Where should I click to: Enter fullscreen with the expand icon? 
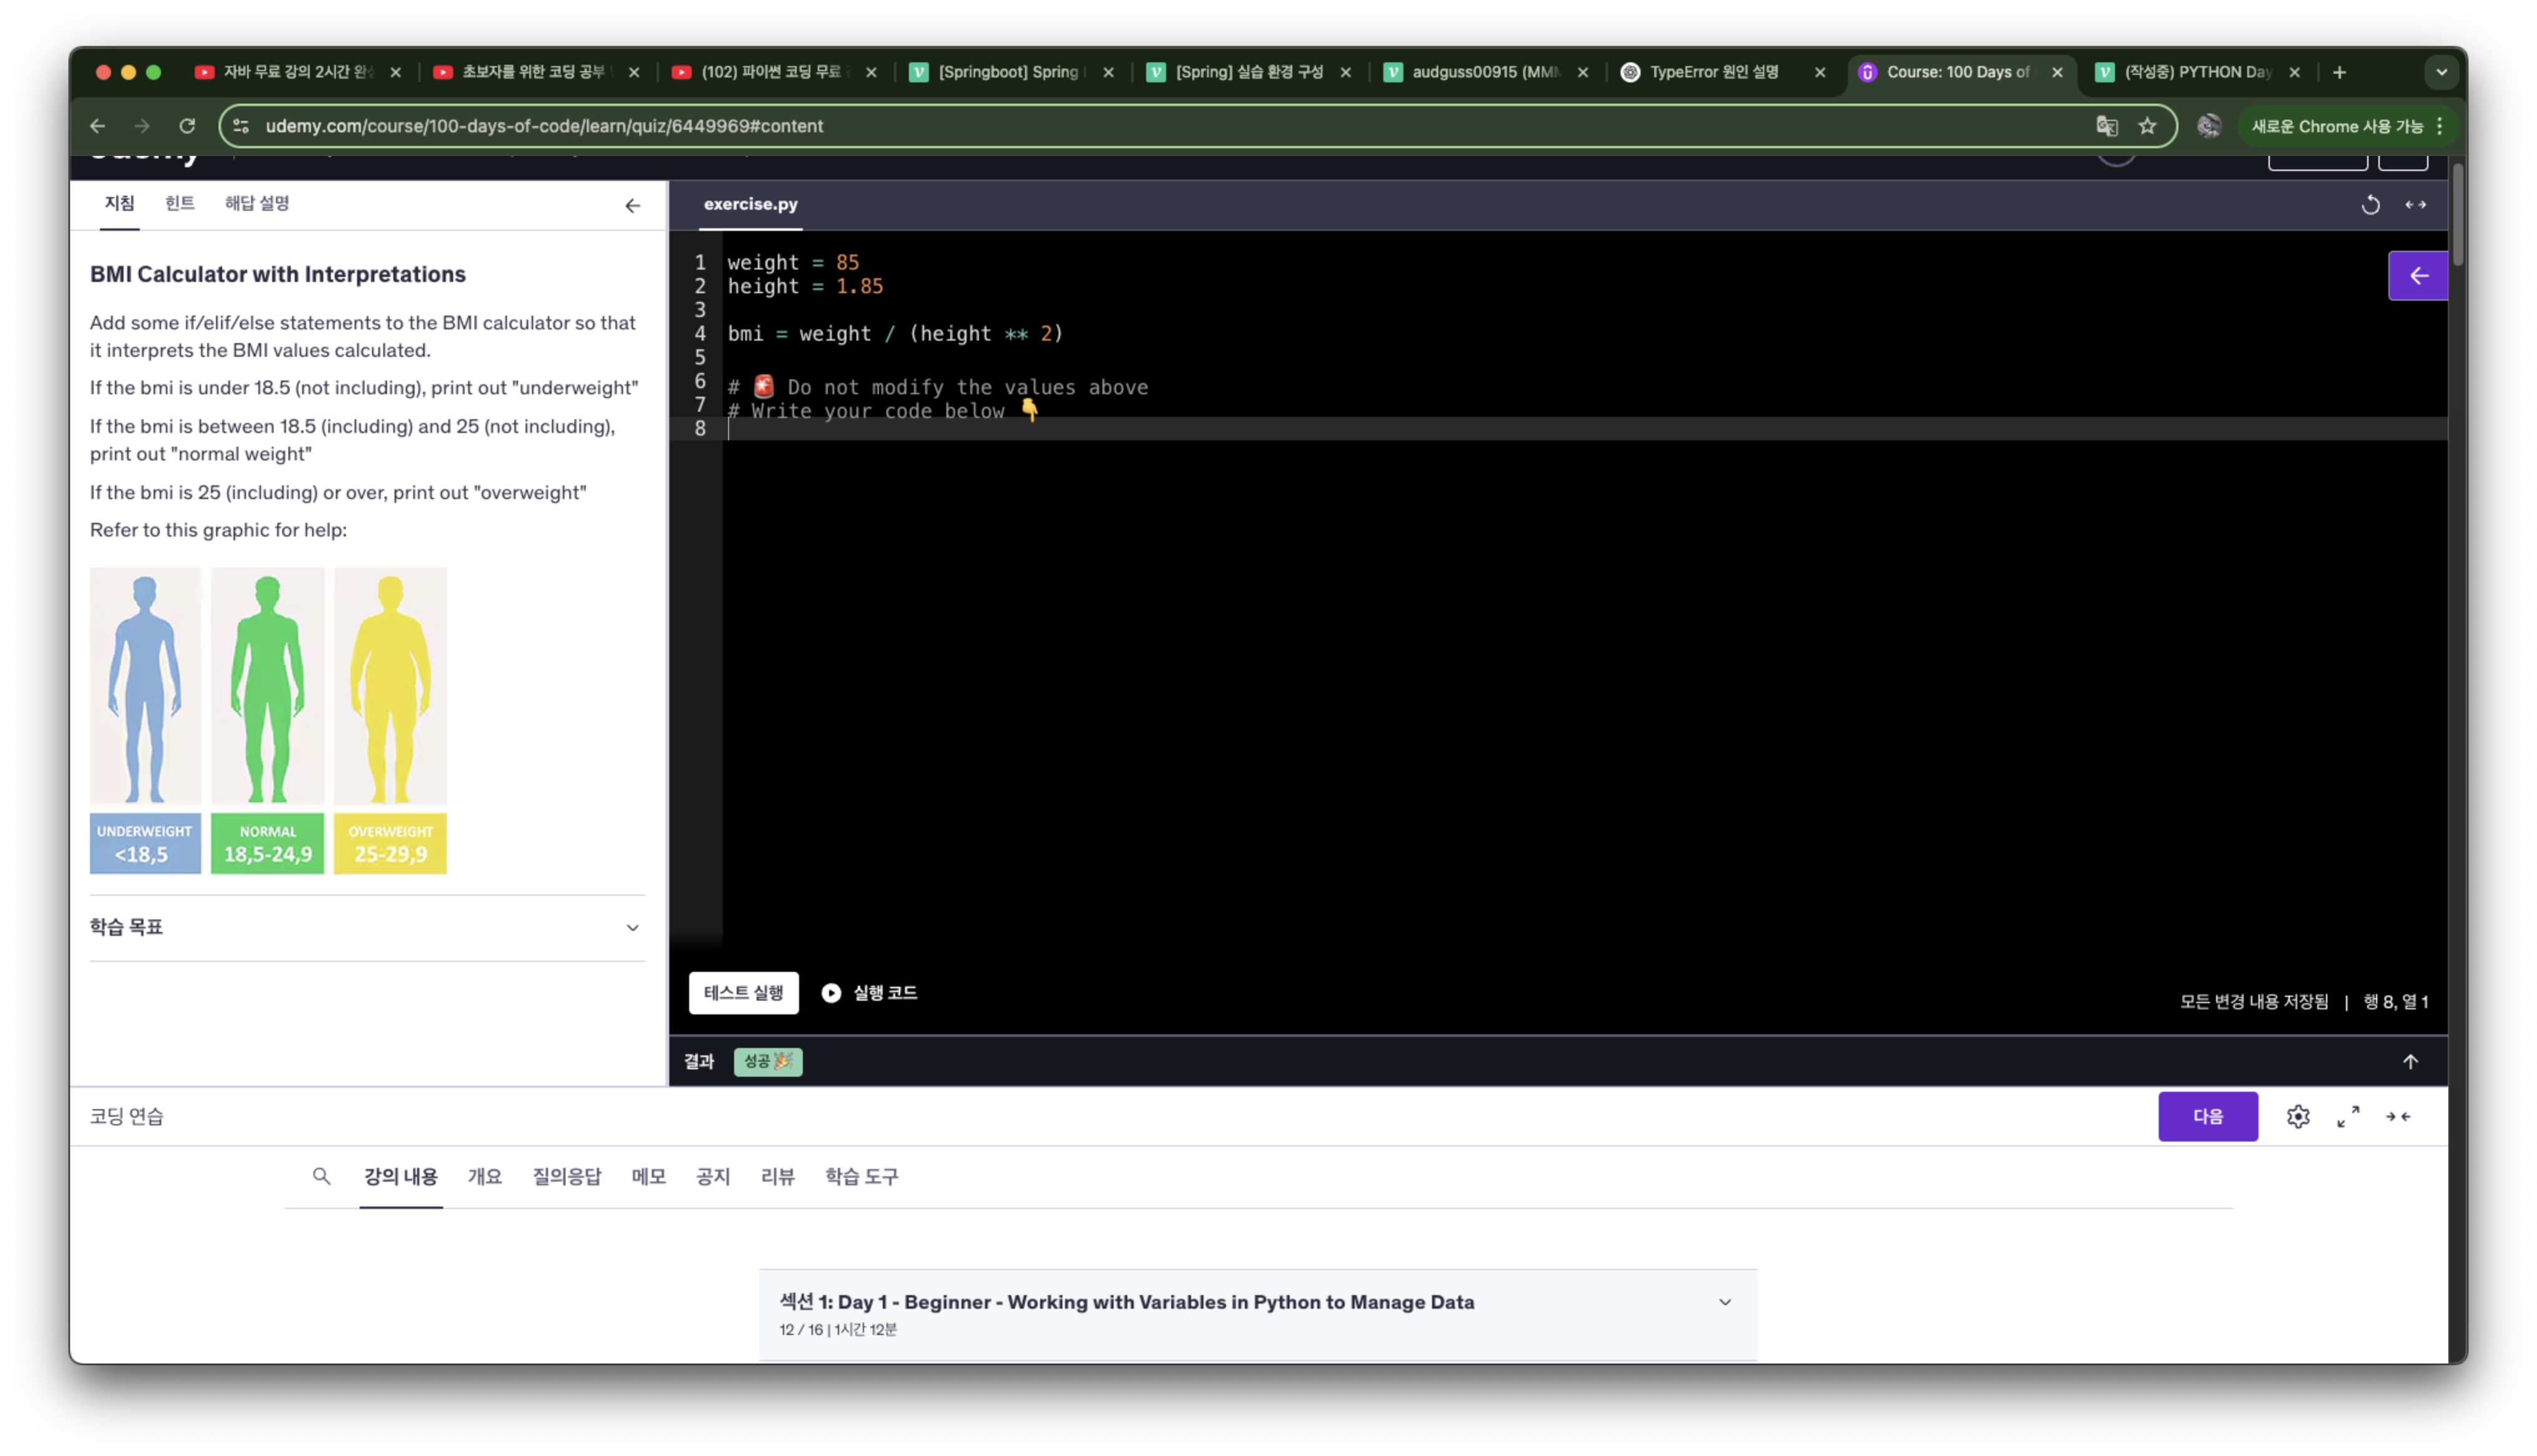click(2347, 1116)
